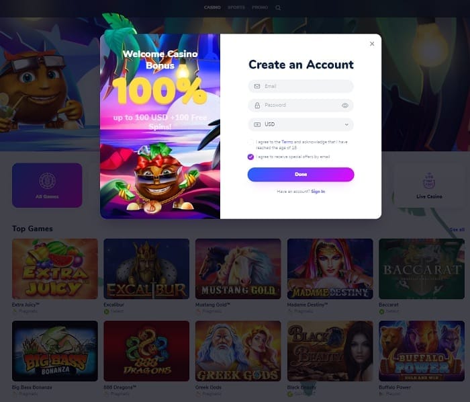Click the Done button
This screenshot has width=470, height=402.
tap(301, 174)
